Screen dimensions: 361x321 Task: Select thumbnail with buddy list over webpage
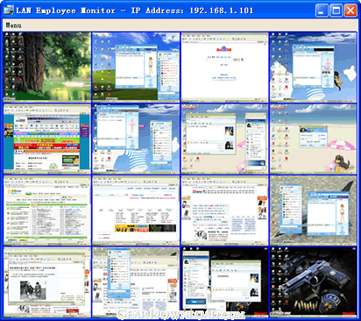(x=136, y=282)
